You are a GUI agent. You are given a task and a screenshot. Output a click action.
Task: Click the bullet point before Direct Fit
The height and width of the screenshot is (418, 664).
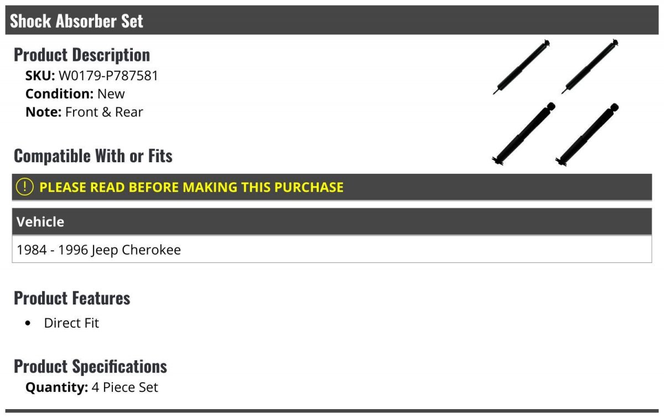pyautogui.click(x=29, y=324)
